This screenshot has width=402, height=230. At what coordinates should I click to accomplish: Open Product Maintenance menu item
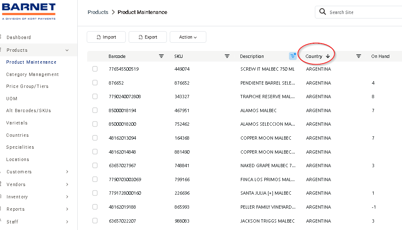click(x=31, y=62)
